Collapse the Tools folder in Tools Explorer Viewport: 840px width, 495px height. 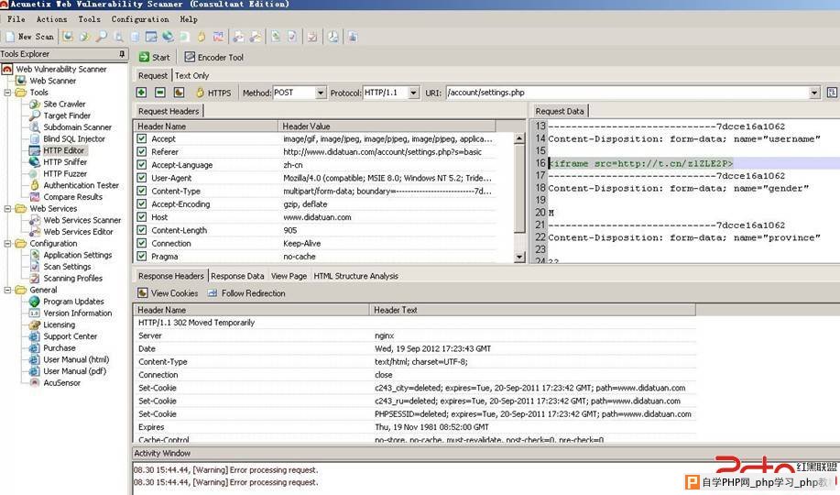coord(7,93)
